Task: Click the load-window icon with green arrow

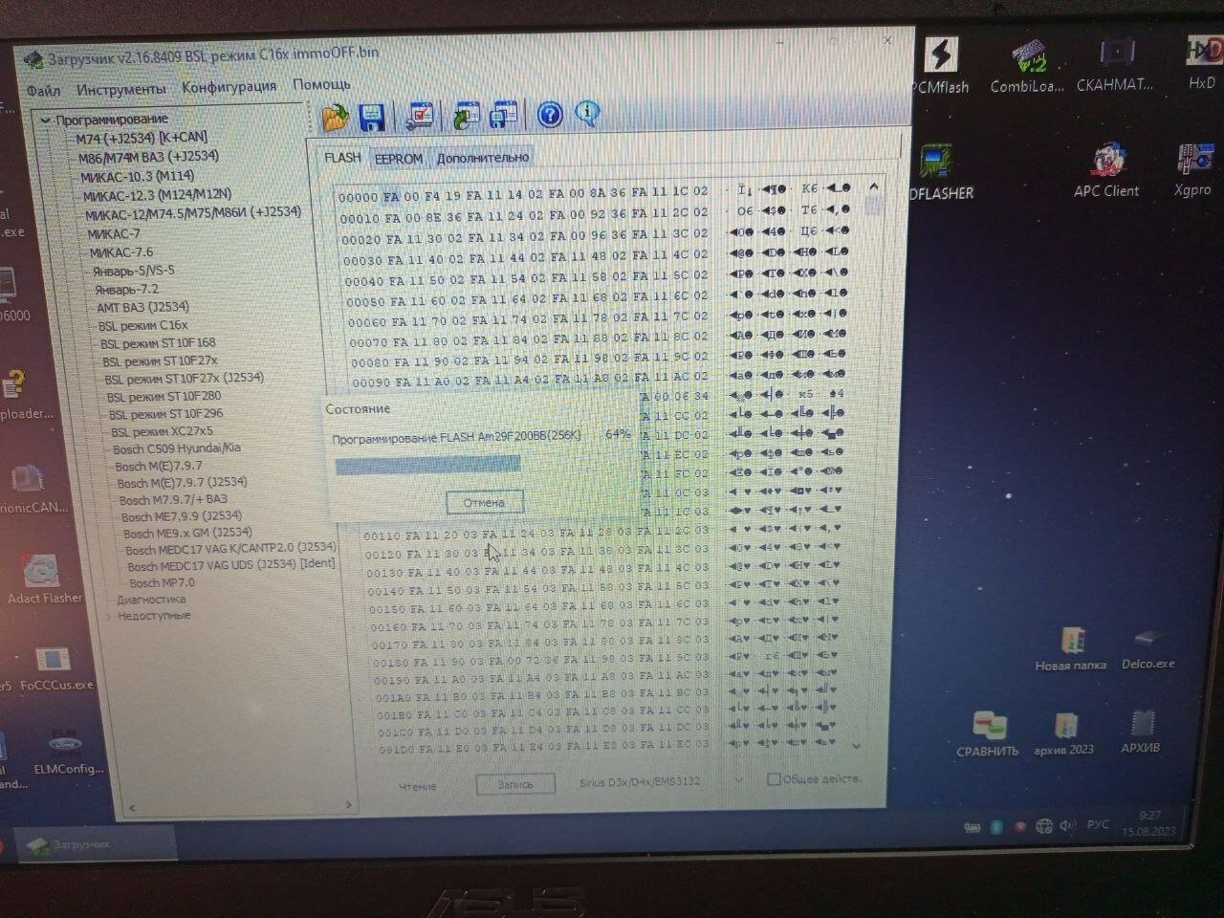Action: (x=467, y=115)
